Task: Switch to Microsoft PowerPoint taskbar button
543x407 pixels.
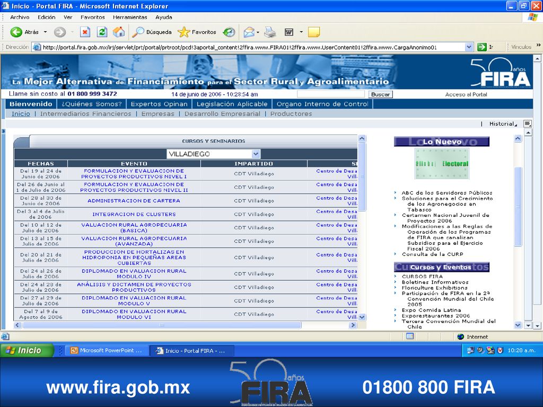Action: point(106,351)
